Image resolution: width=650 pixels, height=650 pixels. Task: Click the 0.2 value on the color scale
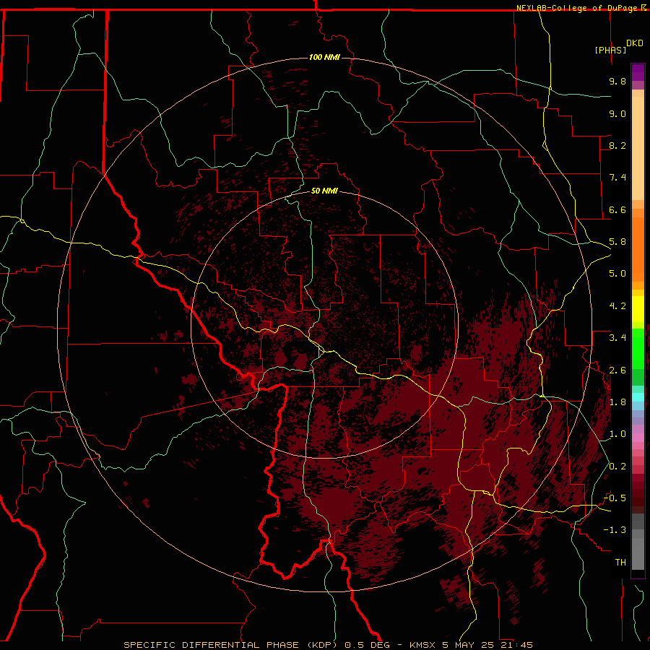click(617, 467)
